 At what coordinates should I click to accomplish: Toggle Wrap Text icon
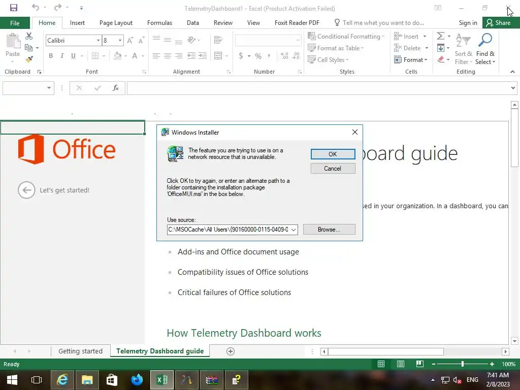218,40
